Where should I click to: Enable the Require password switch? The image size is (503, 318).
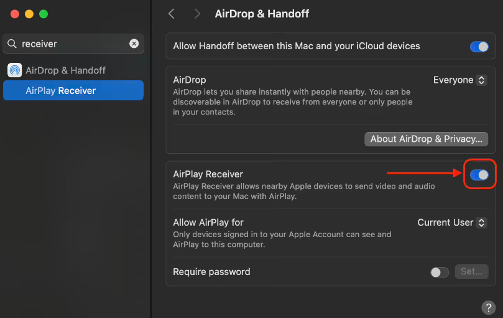click(x=440, y=272)
